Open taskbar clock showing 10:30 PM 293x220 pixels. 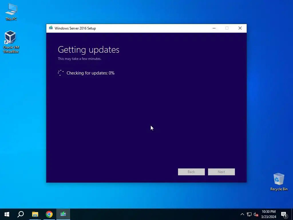tap(268, 214)
